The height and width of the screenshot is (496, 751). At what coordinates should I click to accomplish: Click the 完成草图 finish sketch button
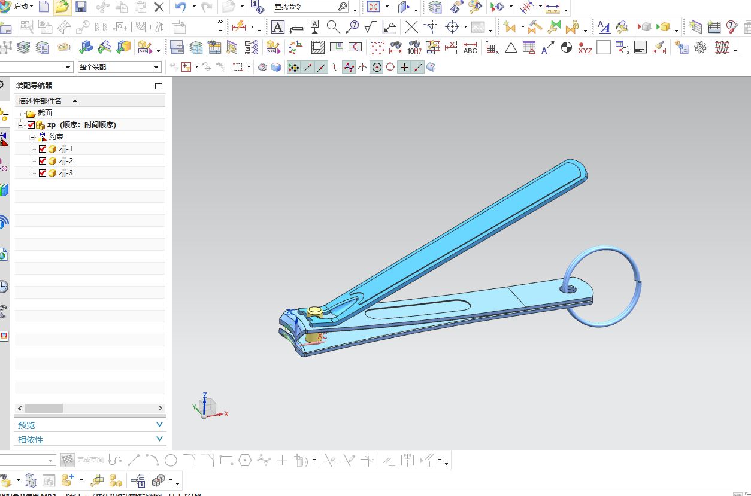coord(83,460)
